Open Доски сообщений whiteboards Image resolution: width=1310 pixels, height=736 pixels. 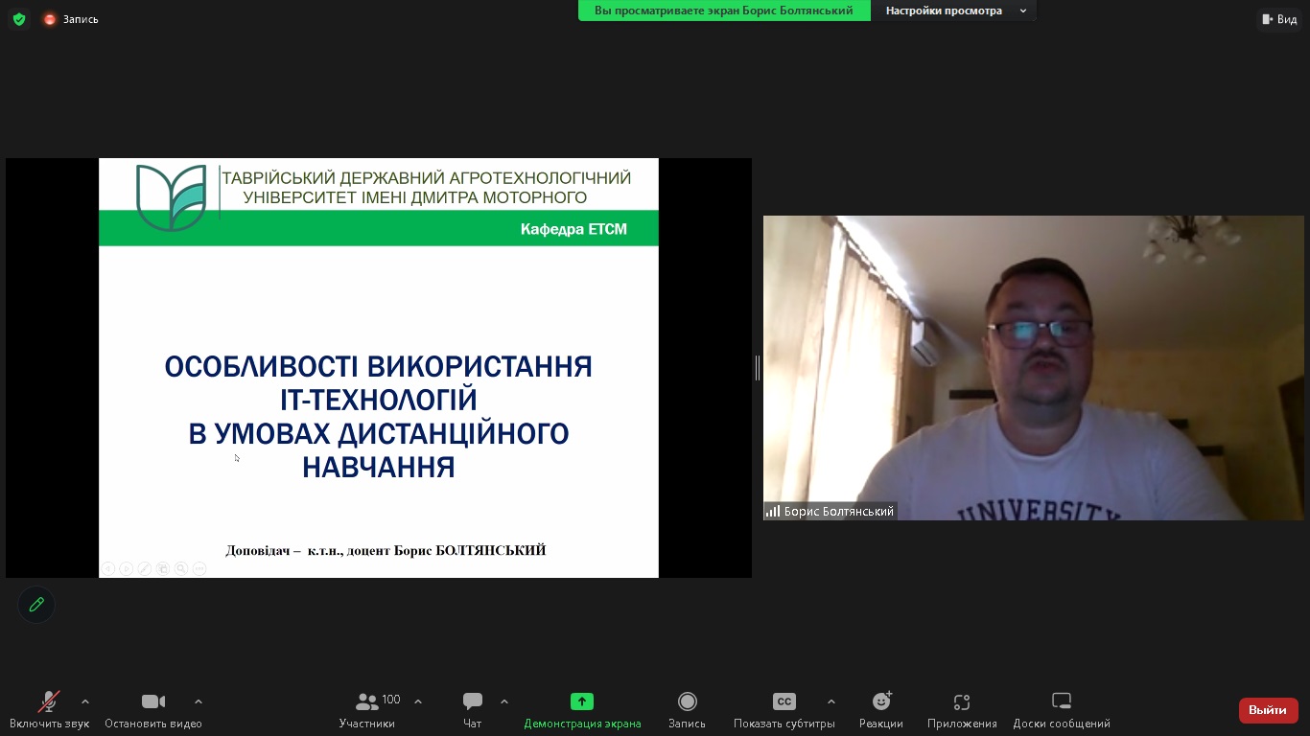tap(1062, 710)
